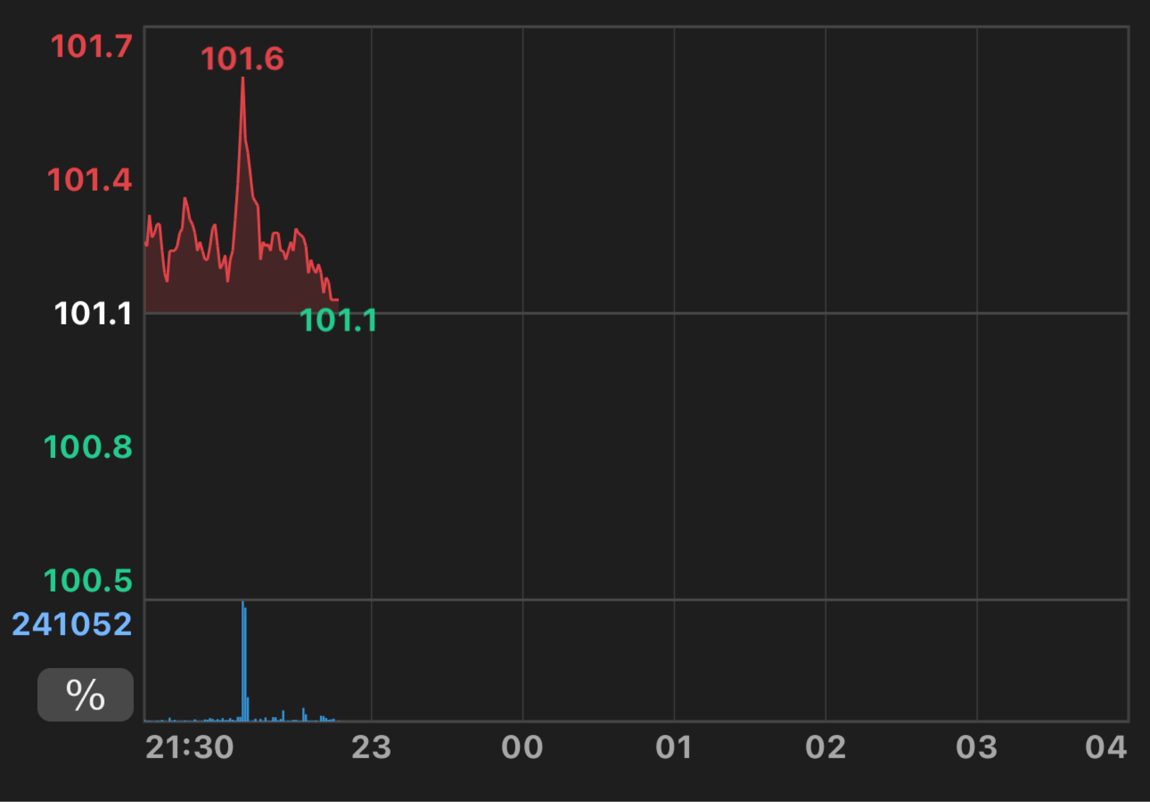Viewport: 1150px width, 802px height.
Task: Click the green 101.1 current price label
Action: [x=338, y=320]
